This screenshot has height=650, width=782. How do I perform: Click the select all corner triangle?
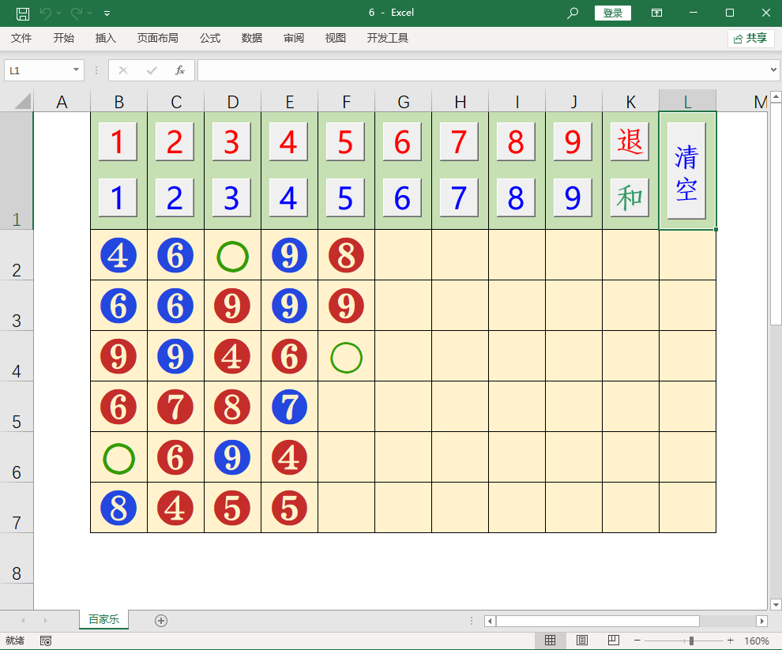pyautogui.click(x=22, y=101)
